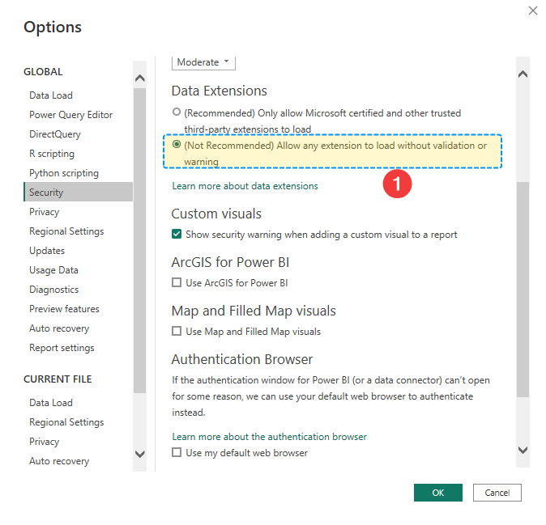Open the Moderate dropdown
546x525 pixels.
pos(203,62)
